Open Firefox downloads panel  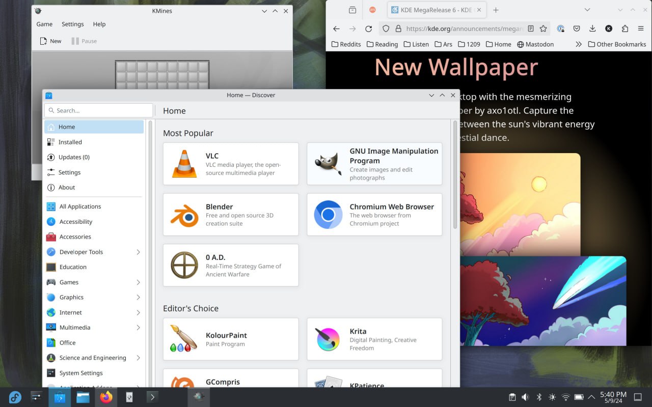[592, 29]
